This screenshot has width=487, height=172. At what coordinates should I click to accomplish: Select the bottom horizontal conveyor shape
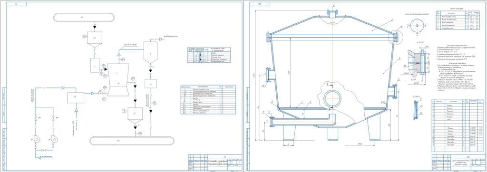(132, 141)
